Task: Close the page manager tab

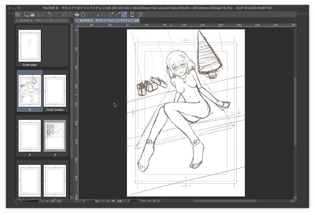Action: [x=17, y=20]
